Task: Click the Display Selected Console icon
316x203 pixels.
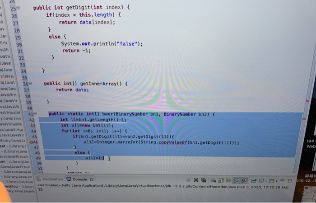Action: coord(261,180)
